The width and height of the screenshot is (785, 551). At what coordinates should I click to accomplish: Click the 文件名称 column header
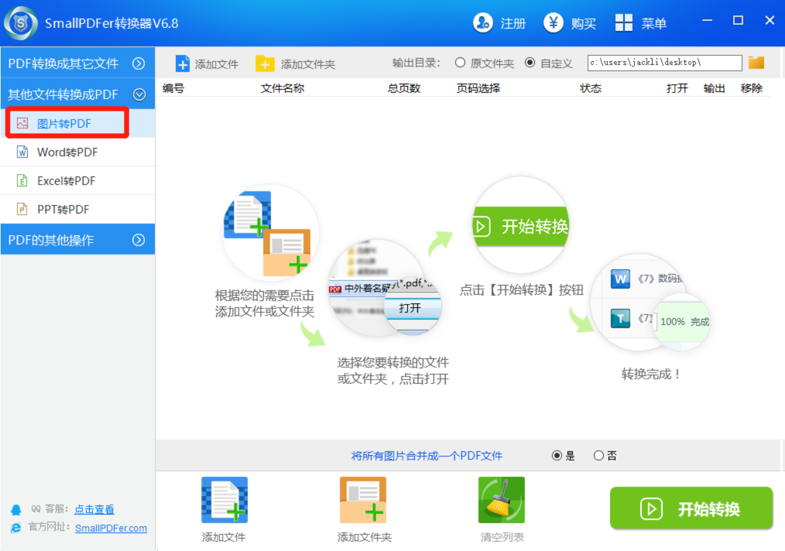click(283, 88)
